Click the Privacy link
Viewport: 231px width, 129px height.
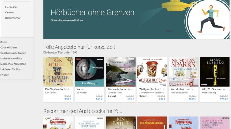point(5,75)
